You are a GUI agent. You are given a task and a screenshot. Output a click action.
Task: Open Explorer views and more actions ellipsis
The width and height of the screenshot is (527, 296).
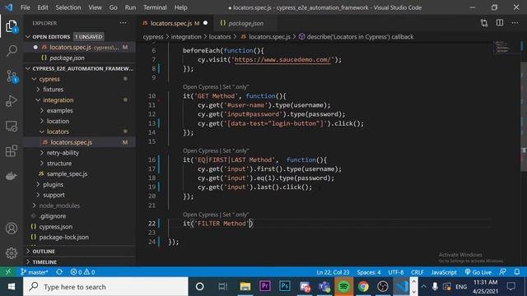123,23
